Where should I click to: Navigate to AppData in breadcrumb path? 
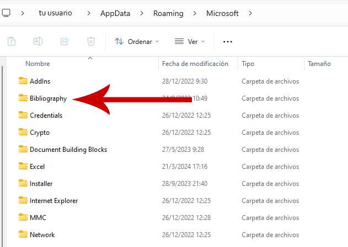click(x=115, y=13)
